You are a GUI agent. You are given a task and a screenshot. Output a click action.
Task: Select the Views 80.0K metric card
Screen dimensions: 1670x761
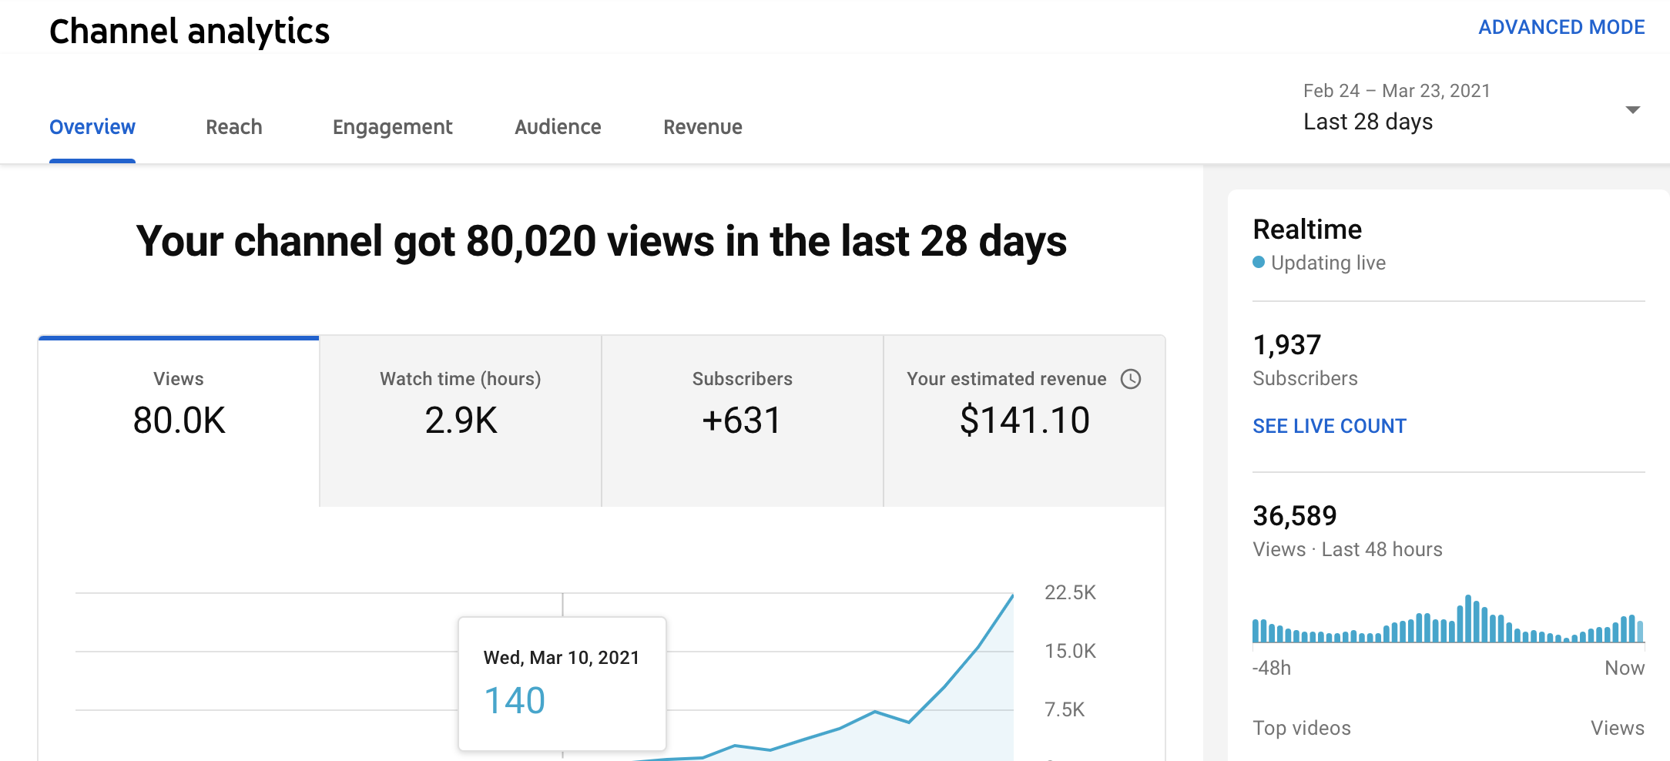click(179, 421)
